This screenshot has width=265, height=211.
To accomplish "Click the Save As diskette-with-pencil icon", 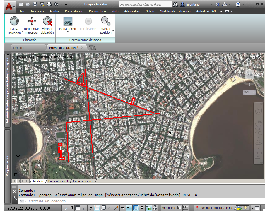I will pos(42,4).
